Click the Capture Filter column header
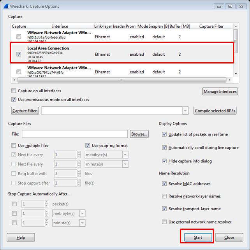The height and width of the screenshot is (250, 250). [x=211, y=26]
